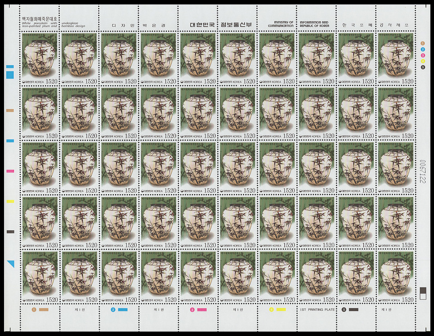Viewport: 434px width, 336px height.
Task: Click the stamp directly below 정보통신부 heading
Action: (x=237, y=59)
